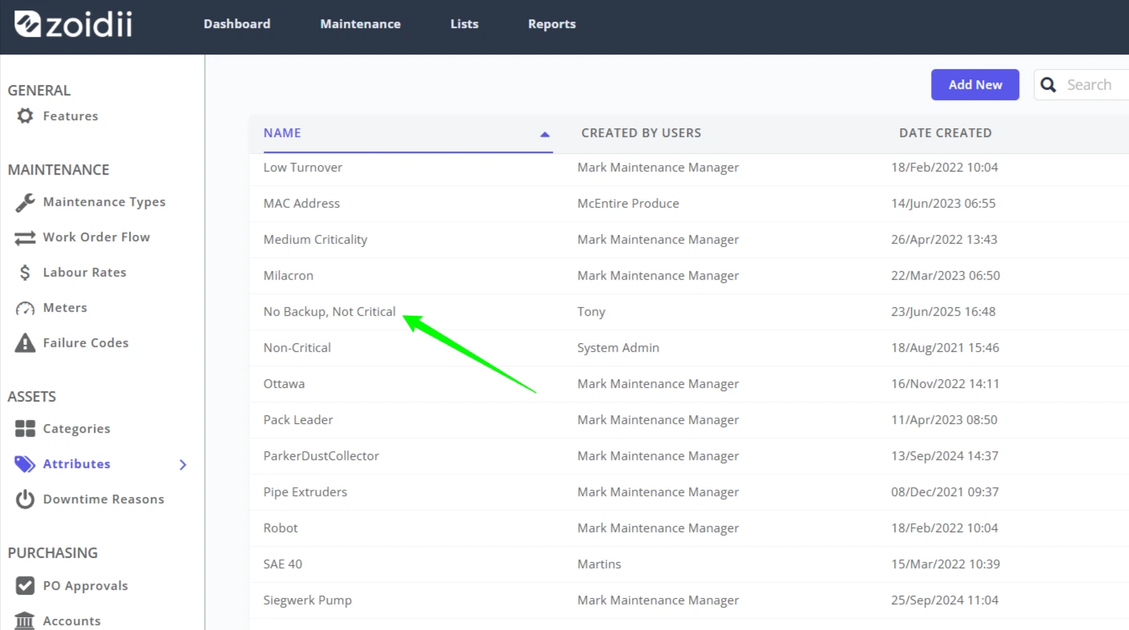
Task: Open the PO Approvals checkmark icon
Action: (x=25, y=586)
